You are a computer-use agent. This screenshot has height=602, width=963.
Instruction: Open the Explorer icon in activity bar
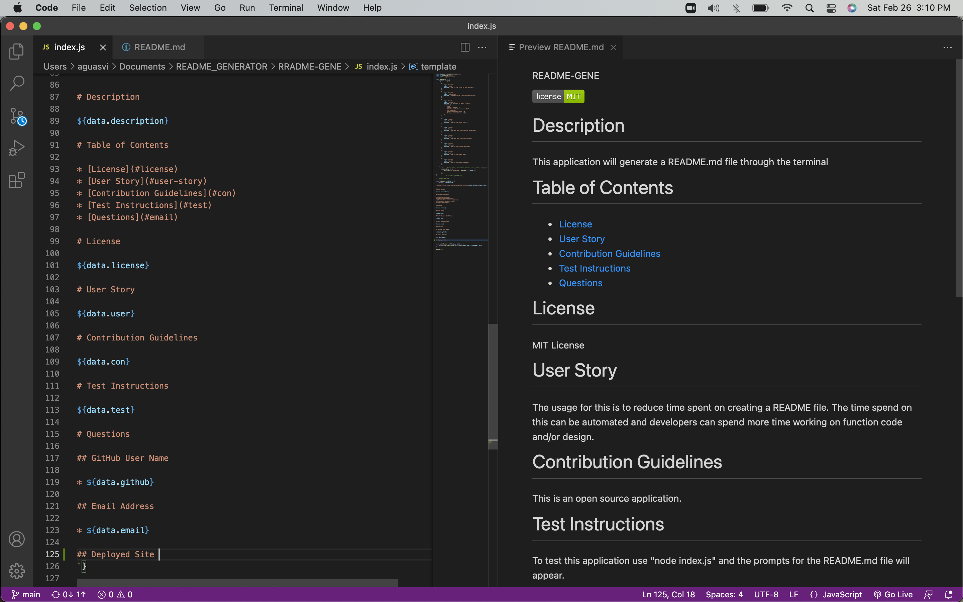[16, 52]
